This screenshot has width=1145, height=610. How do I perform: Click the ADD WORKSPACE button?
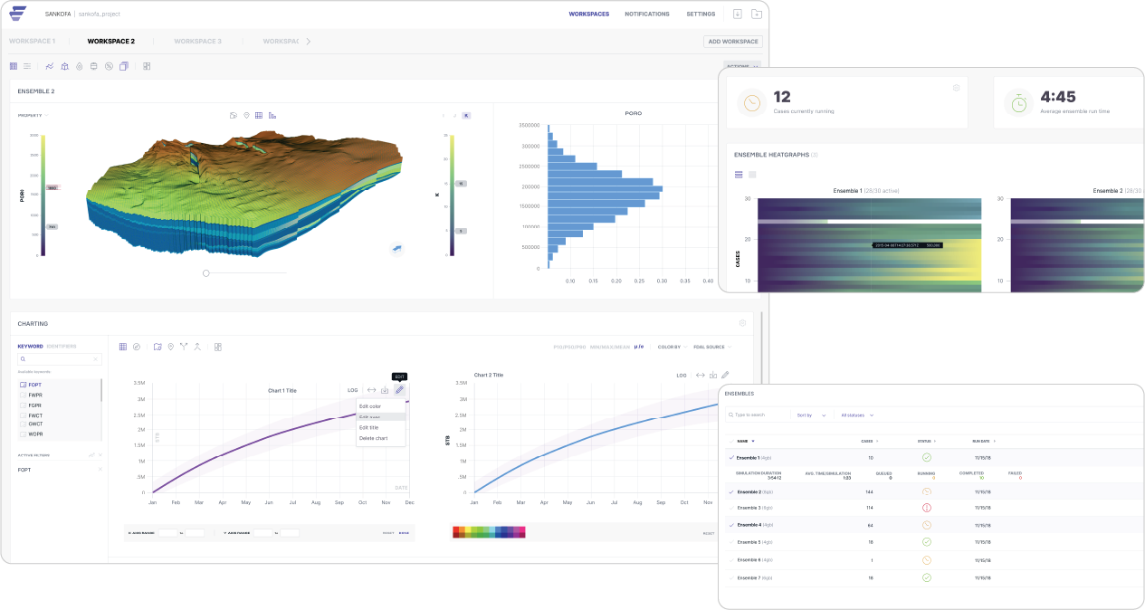pos(733,42)
